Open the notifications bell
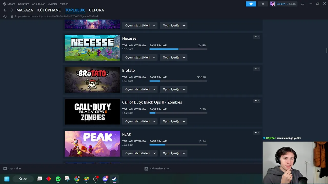Screen dimensions: 328x184 (263, 4)
